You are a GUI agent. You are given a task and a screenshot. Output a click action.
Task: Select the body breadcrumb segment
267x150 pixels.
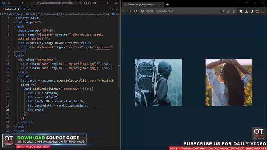[8, 14]
